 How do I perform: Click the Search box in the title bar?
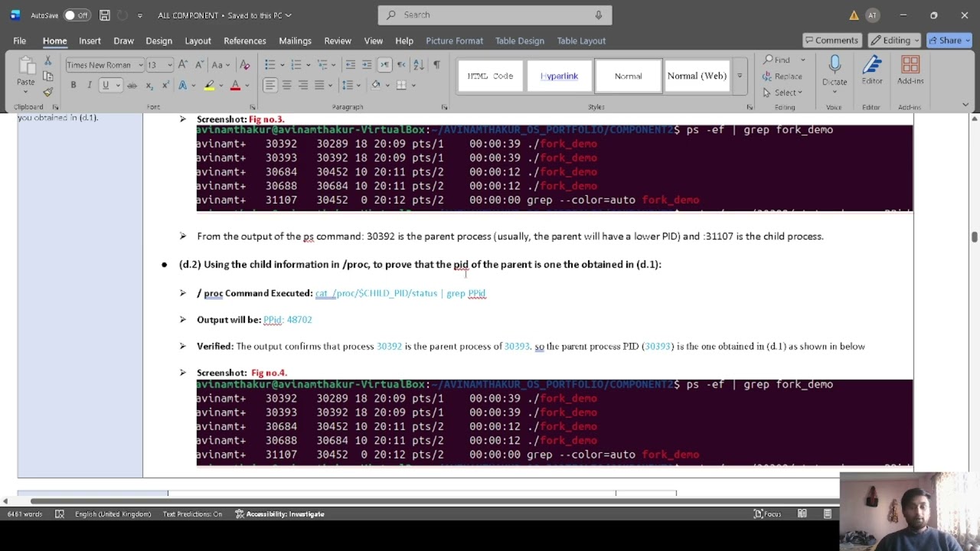[495, 15]
